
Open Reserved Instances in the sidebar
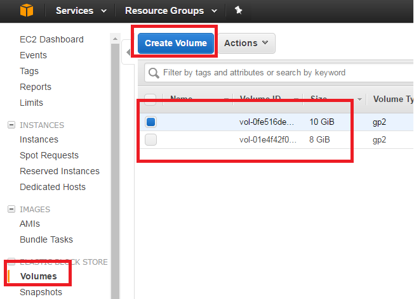click(60, 171)
